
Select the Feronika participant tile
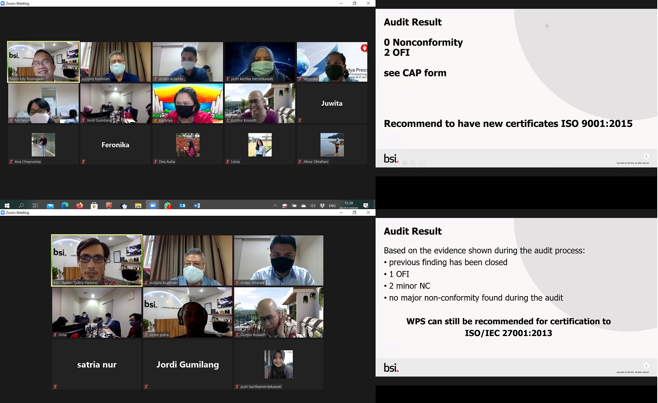click(115, 145)
